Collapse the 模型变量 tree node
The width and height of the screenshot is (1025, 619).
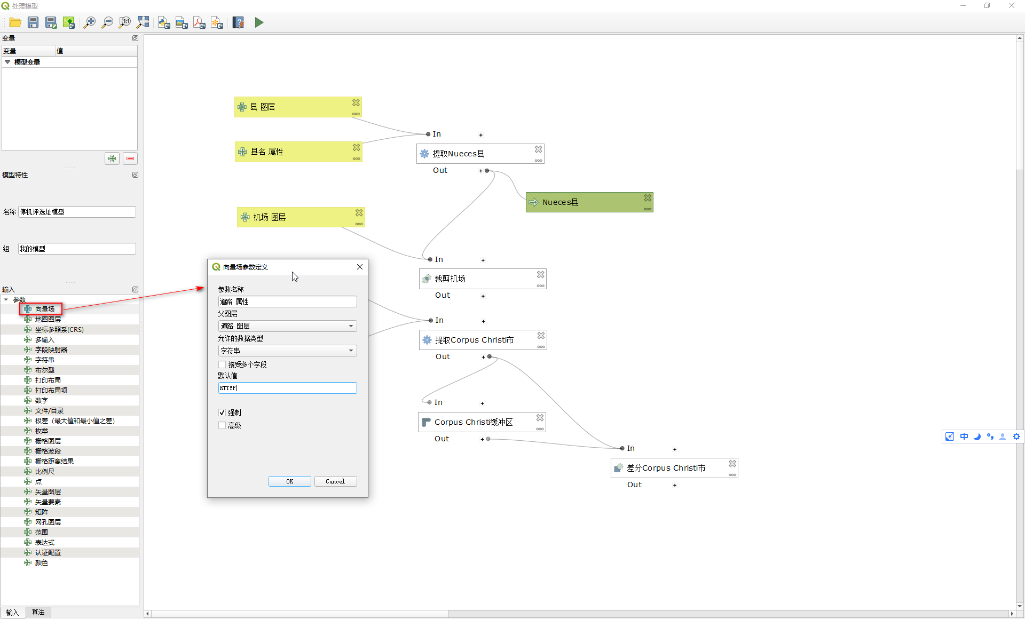tap(7, 62)
